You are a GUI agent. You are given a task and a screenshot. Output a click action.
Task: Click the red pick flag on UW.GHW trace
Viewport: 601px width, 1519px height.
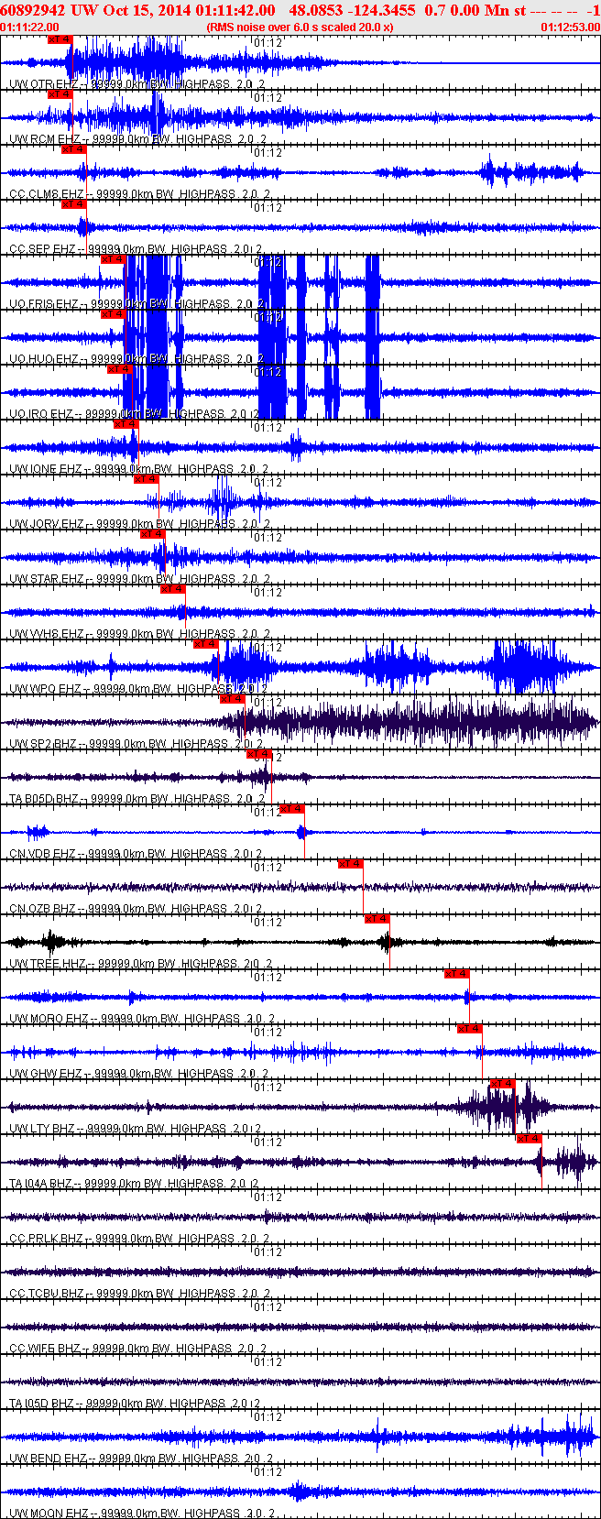[x=470, y=1029]
